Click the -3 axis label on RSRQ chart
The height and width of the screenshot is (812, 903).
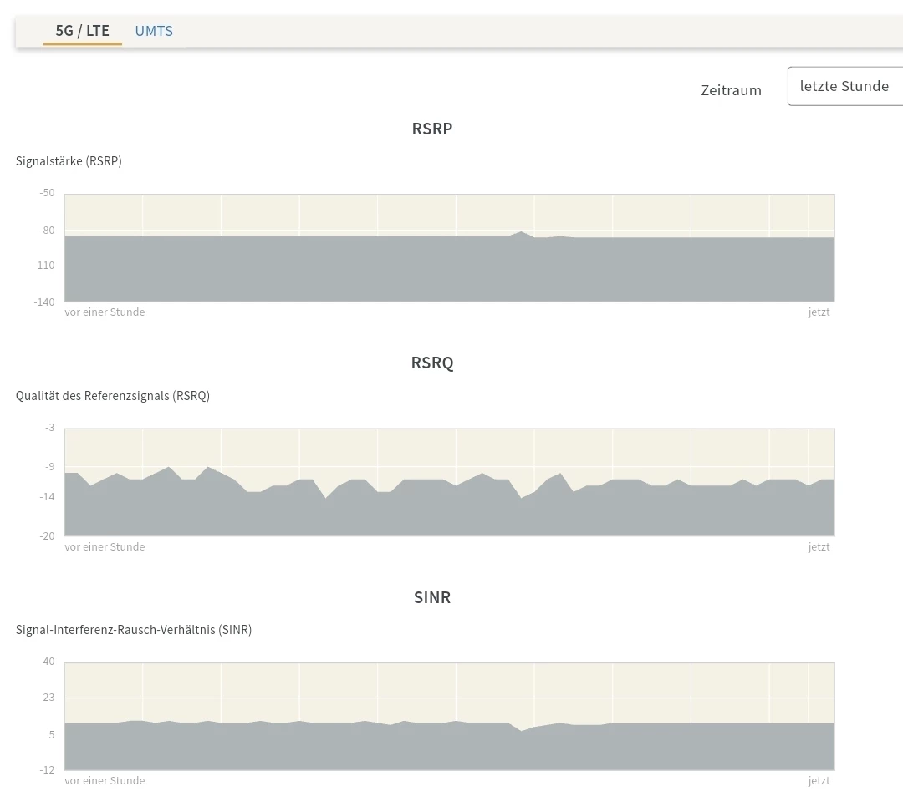tap(49, 428)
